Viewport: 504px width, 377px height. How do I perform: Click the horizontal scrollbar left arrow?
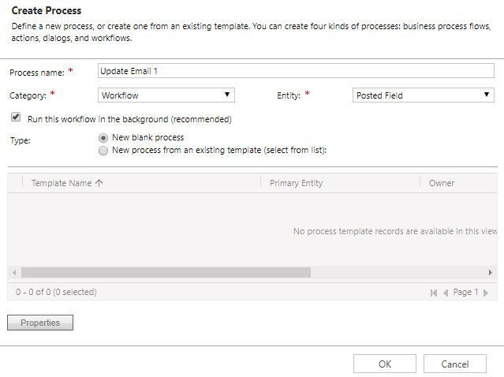[14, 273]
